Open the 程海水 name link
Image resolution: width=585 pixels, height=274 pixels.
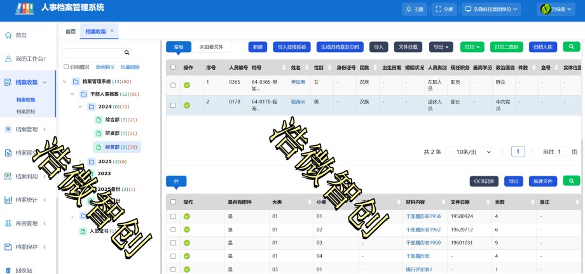[x=298, y=101]
